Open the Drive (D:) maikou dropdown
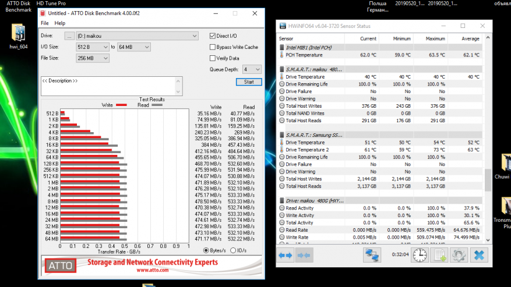Screen dimensions: 511x287 click(x=137, y=36)
